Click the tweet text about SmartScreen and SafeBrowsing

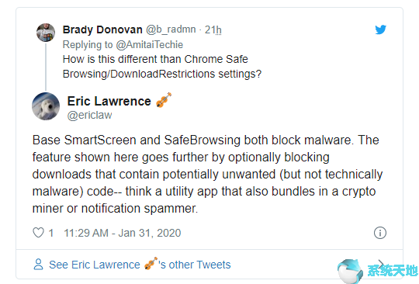coord(207,174)
